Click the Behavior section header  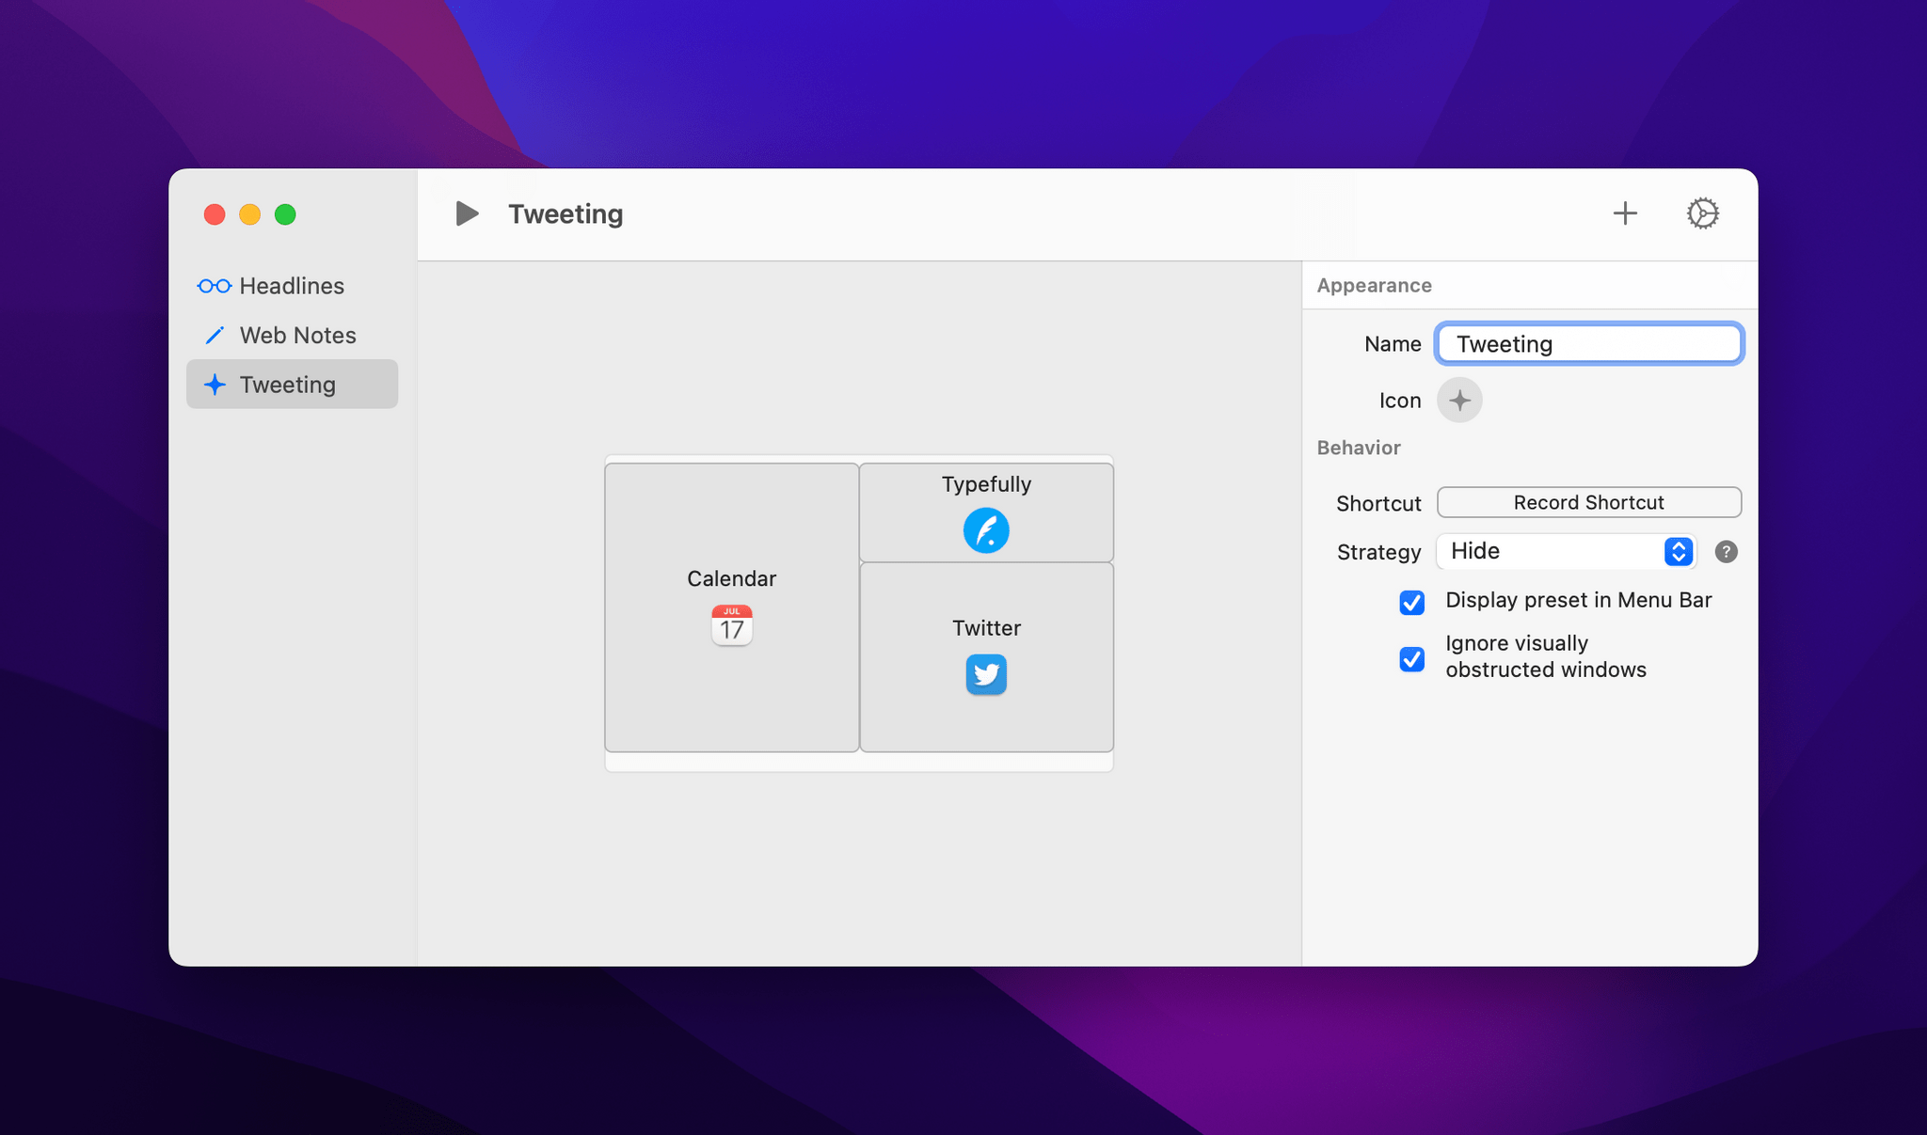1359,448
